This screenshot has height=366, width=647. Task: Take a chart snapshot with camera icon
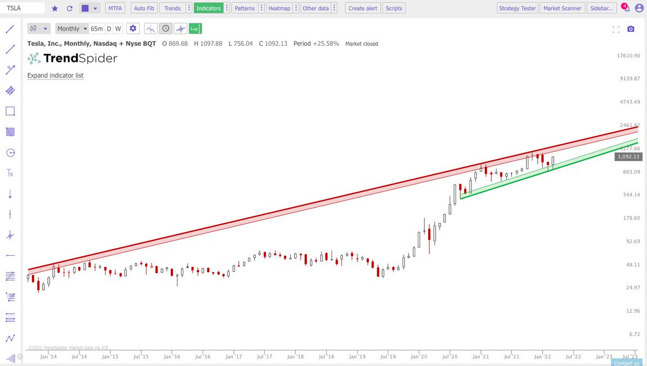tap(631, 30)
